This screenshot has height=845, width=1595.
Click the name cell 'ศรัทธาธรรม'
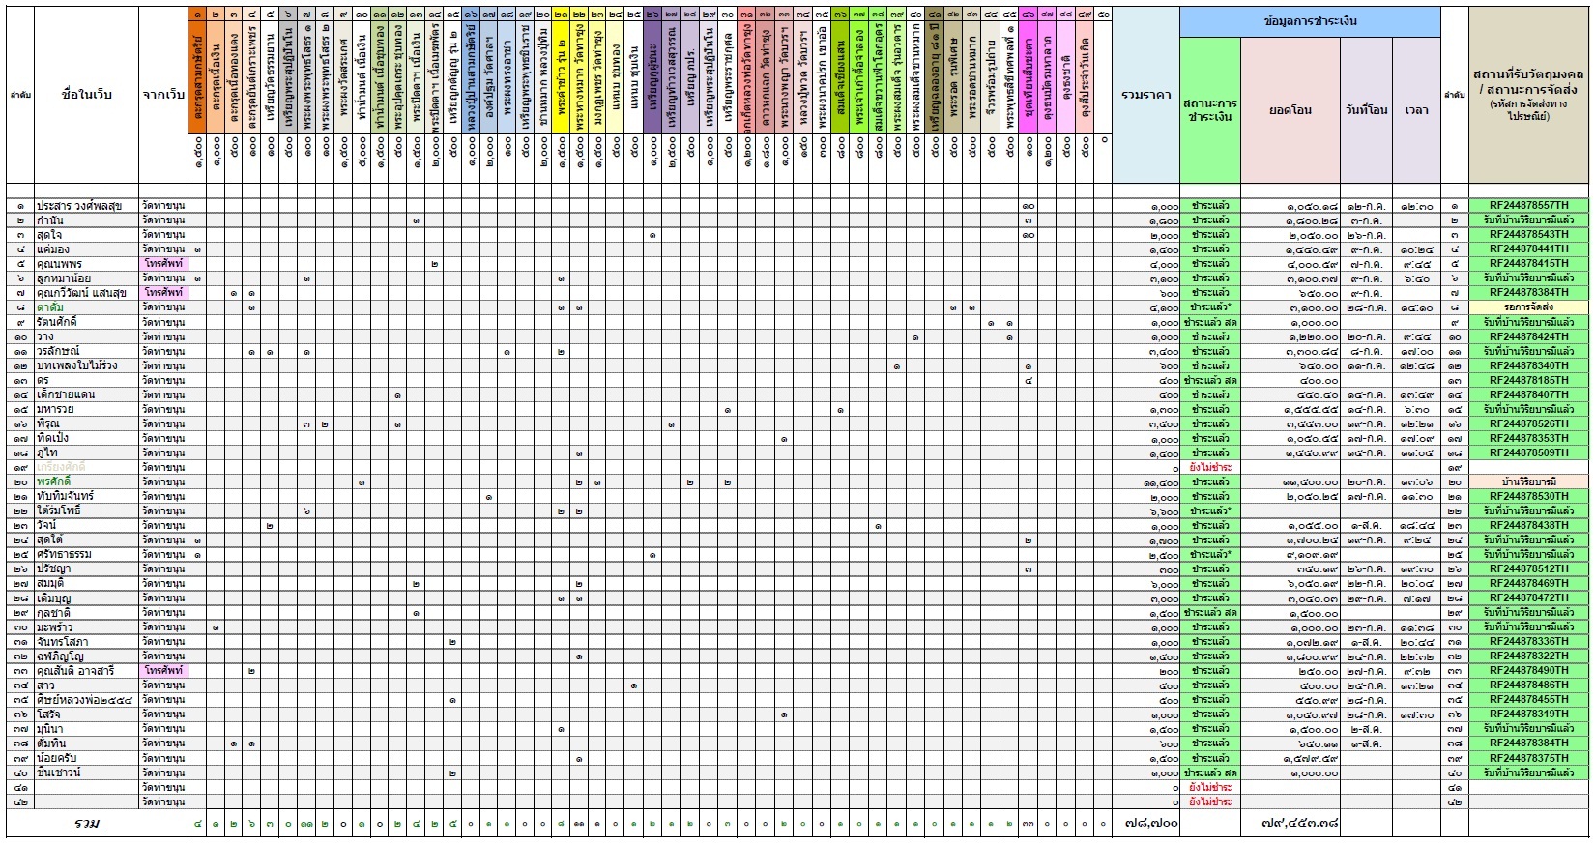tap(86, 555)
